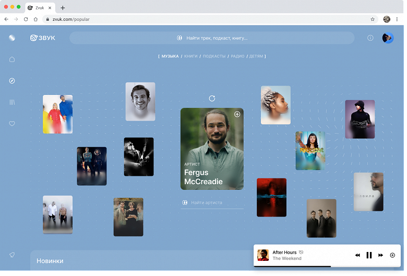Focus the Найти артиста search field
This screenshot has height=276, width=407.
tap(212, 202)
